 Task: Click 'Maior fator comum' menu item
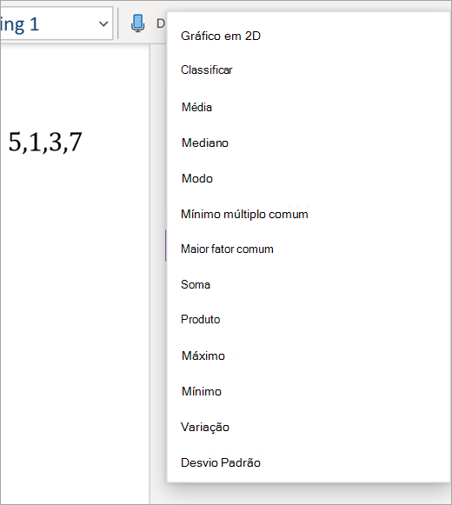227,249
